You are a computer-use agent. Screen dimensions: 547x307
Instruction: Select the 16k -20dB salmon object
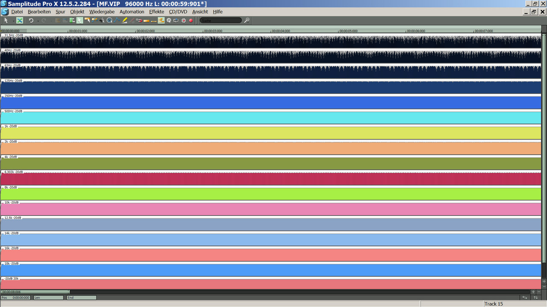coord(271,255)
